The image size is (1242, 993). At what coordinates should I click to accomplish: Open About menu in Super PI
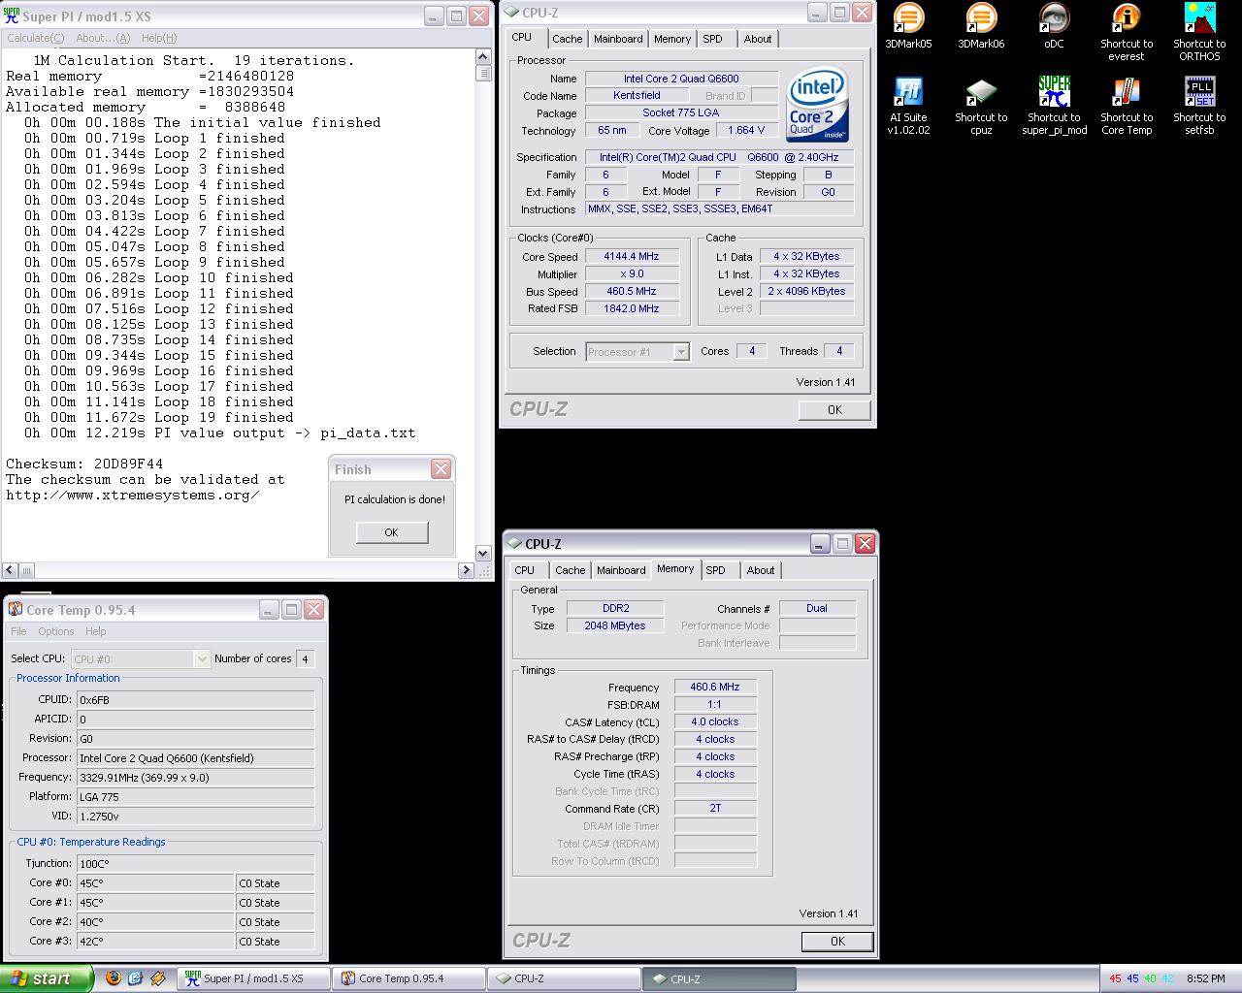(x=103, y=38)
